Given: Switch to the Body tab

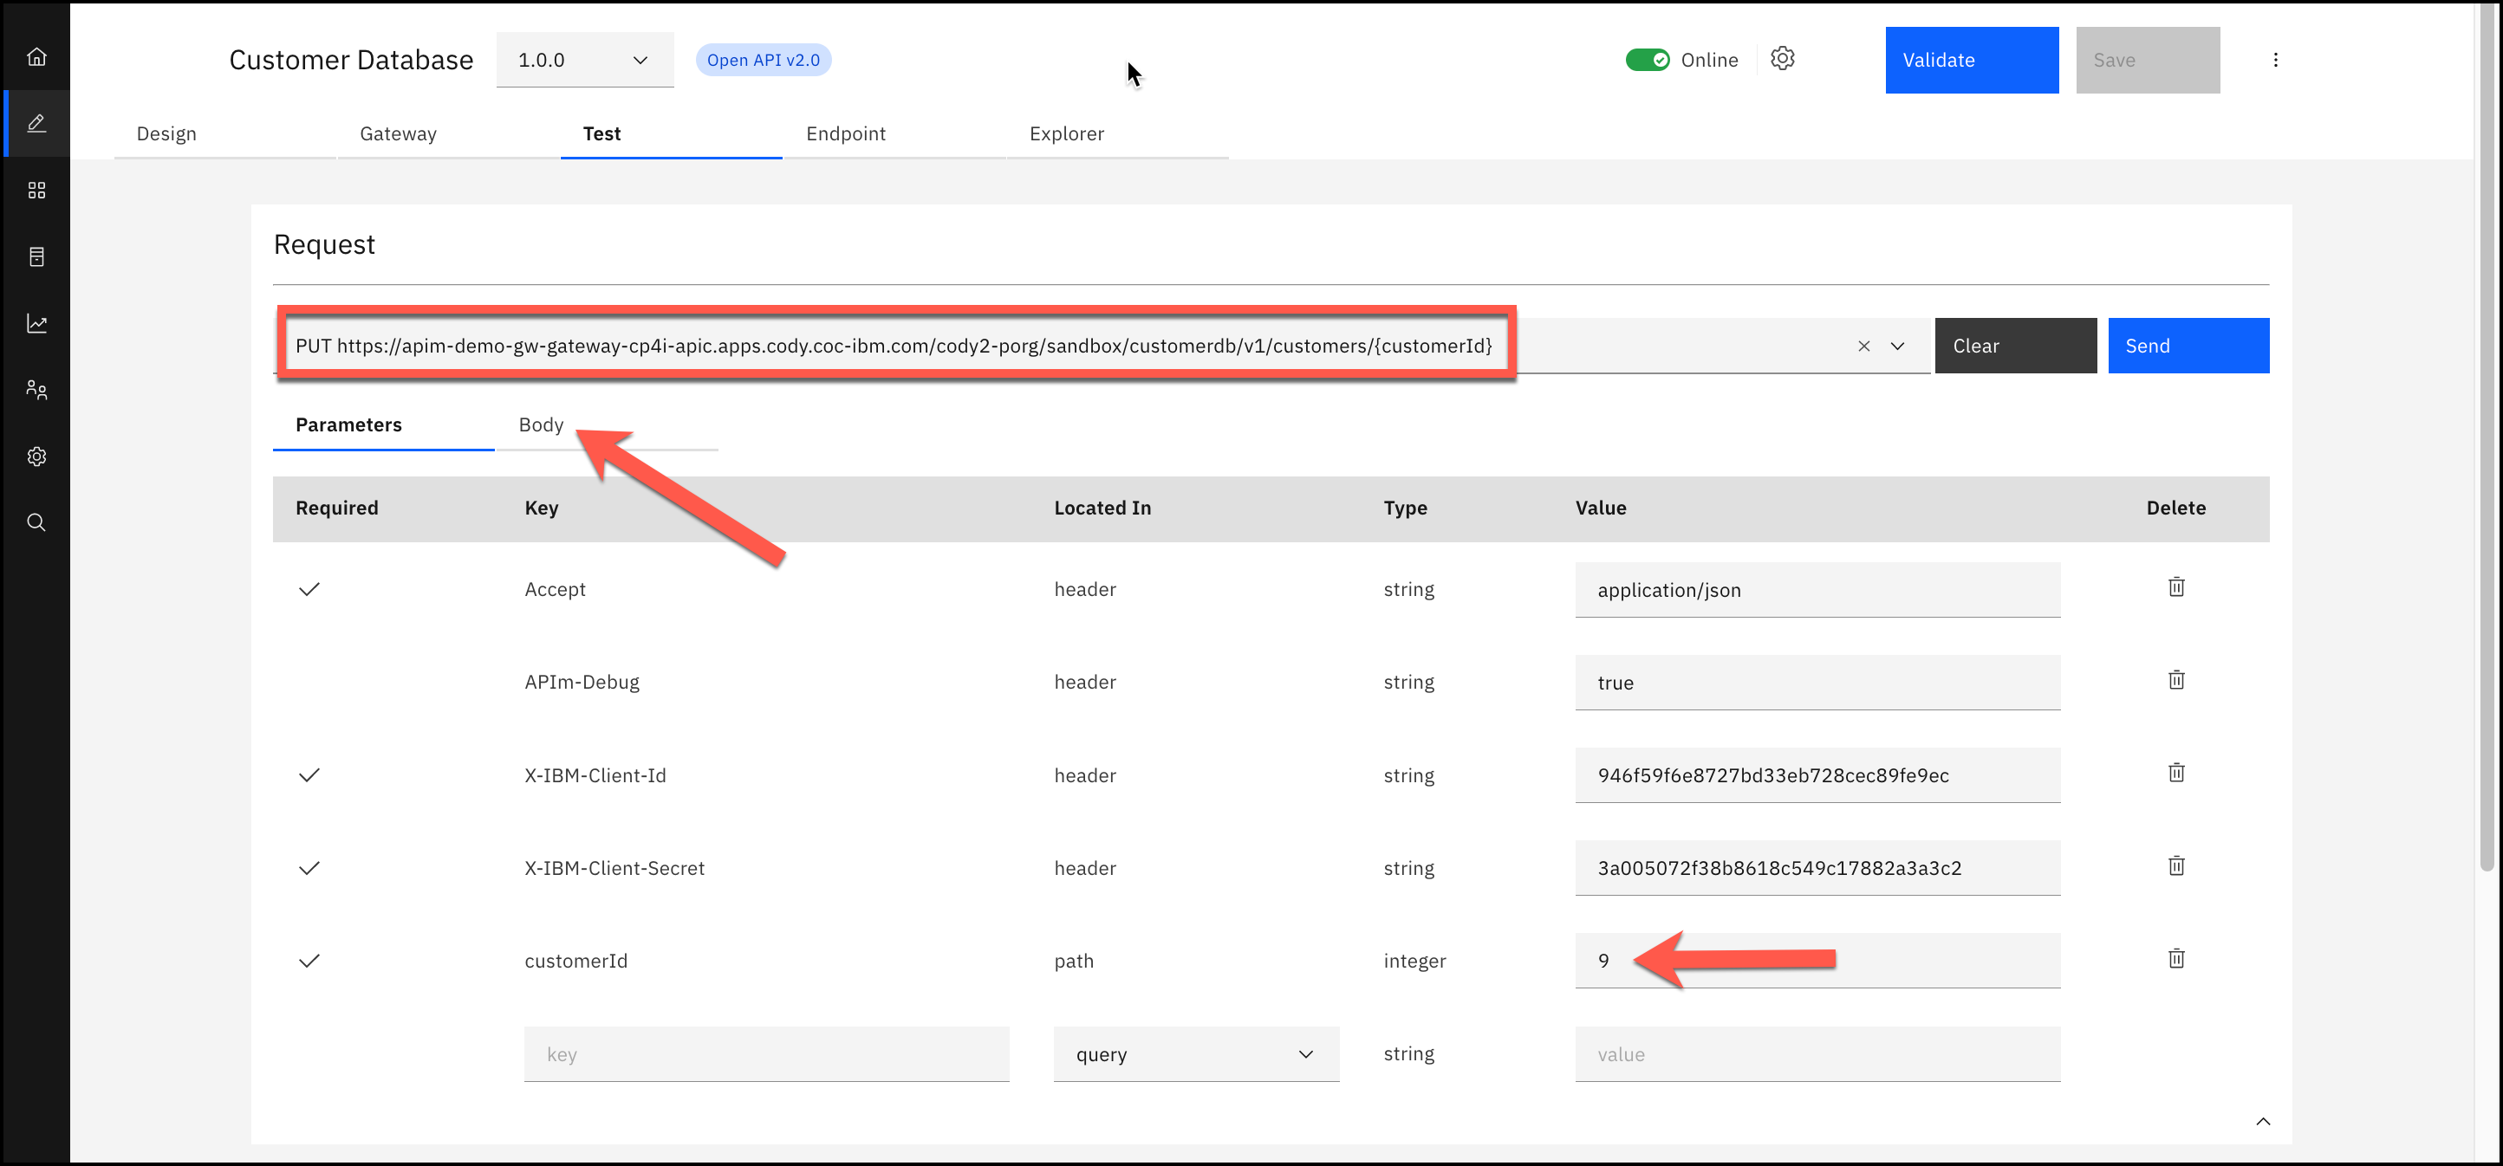Looking at the screenshot, I should click(541, 424).
